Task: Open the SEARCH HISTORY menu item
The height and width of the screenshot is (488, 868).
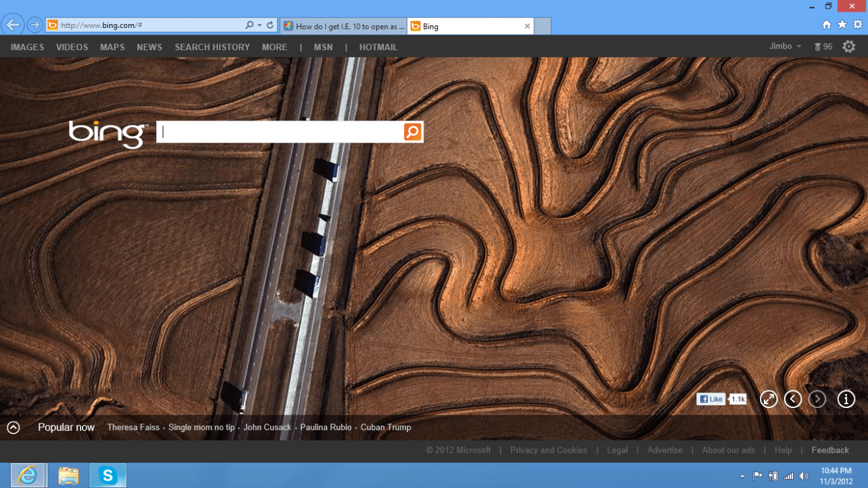Action: (x=212, y=47)
